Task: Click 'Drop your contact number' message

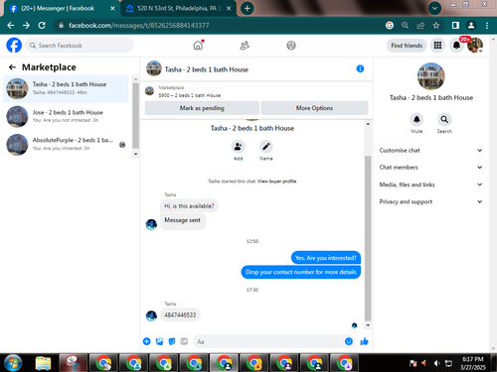Action: pyautogui.click(x=301, y=272)
